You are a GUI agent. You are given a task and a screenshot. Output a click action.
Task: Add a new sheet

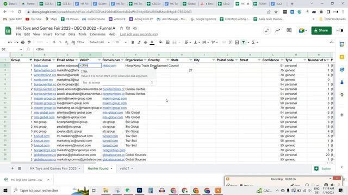click(13, 168)
